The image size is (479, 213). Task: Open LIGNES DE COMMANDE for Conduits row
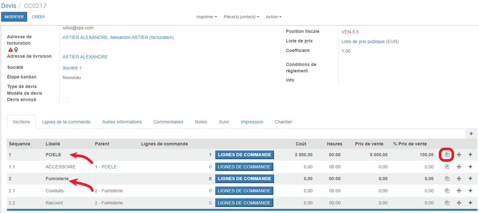244,191
